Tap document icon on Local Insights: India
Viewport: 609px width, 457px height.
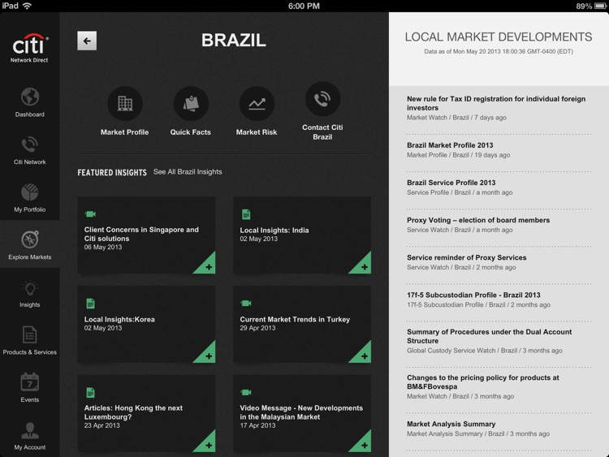click(246, 214)
